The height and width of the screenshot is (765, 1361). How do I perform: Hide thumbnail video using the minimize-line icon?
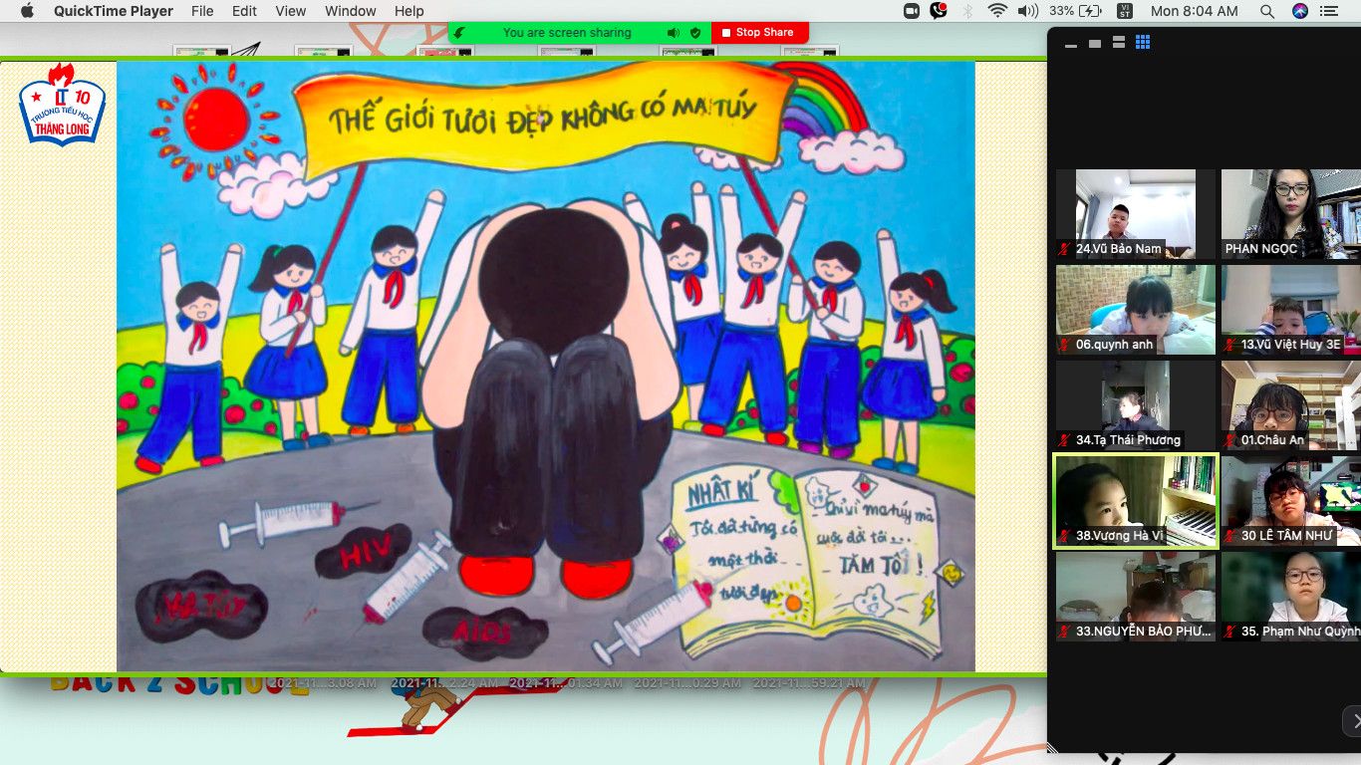point(1071,45)
